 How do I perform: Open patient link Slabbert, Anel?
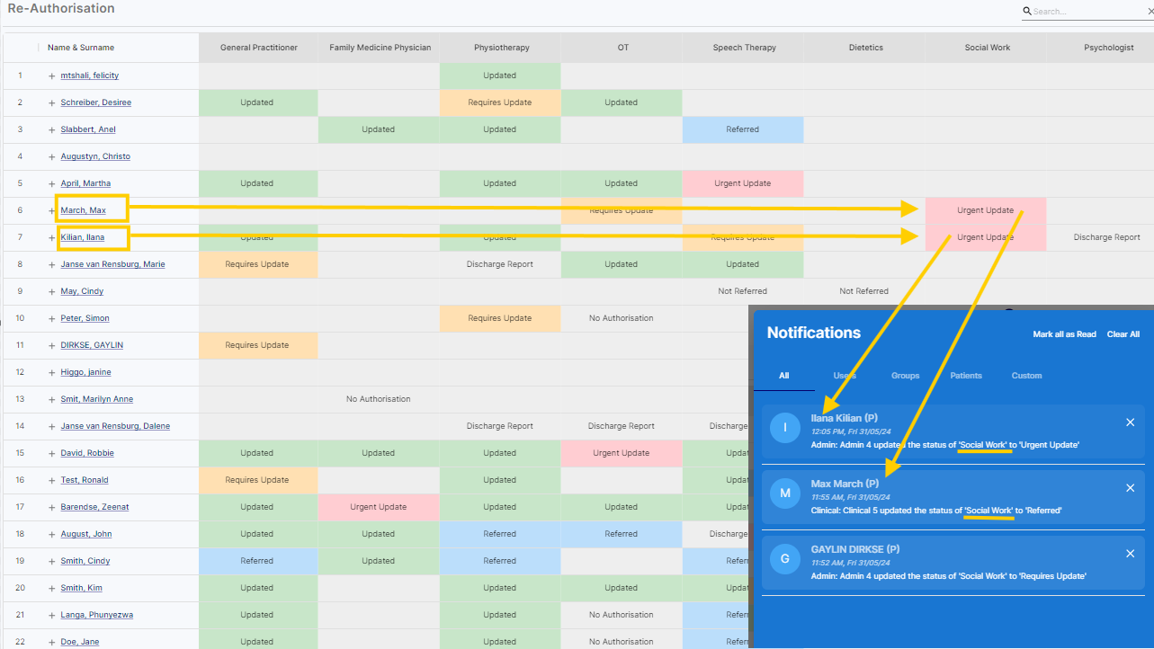pos(88,129)
